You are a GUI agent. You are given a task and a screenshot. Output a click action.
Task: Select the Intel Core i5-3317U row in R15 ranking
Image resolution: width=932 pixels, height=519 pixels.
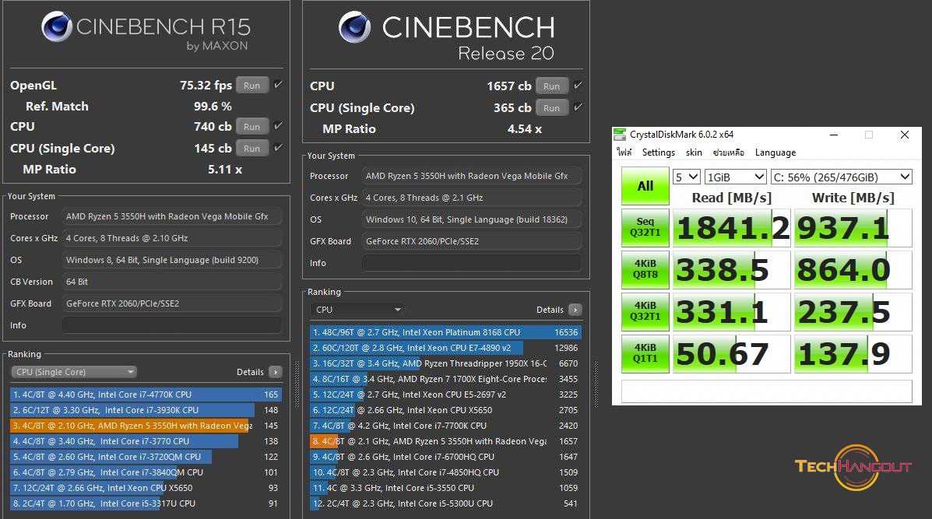pos(146,503)
